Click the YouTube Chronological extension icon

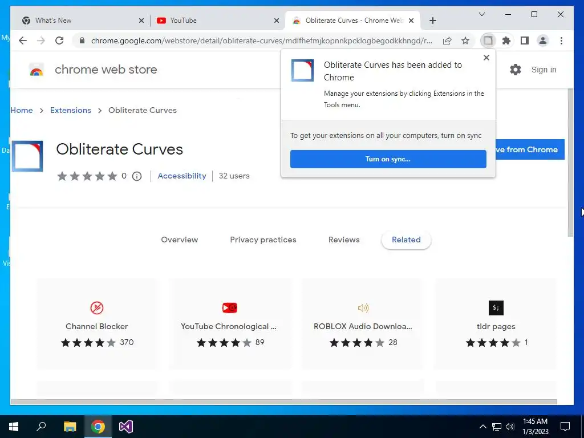point(229,307)
